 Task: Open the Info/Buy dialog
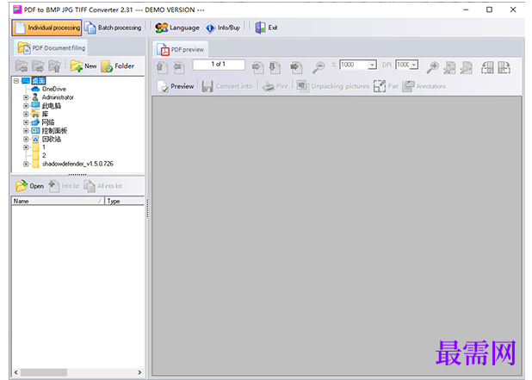(222, 28)
